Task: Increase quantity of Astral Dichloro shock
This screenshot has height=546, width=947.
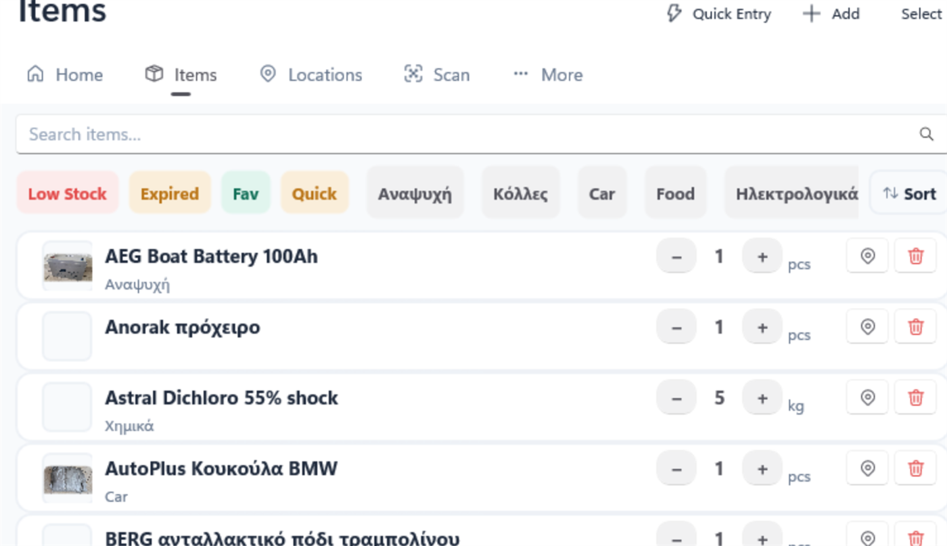Action: pyautogui.click(x=762, y=398)
